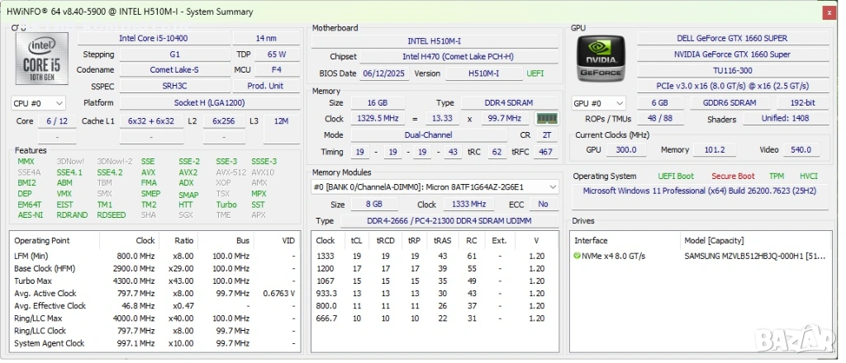The width and height of the screenshot is (846, 363).
Task: Open the GPU #0 selector dropdown
Action: click(x=598, y=103)
